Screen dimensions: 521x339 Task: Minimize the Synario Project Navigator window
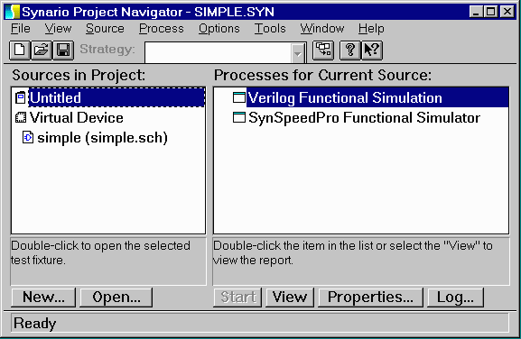[476, 12]
